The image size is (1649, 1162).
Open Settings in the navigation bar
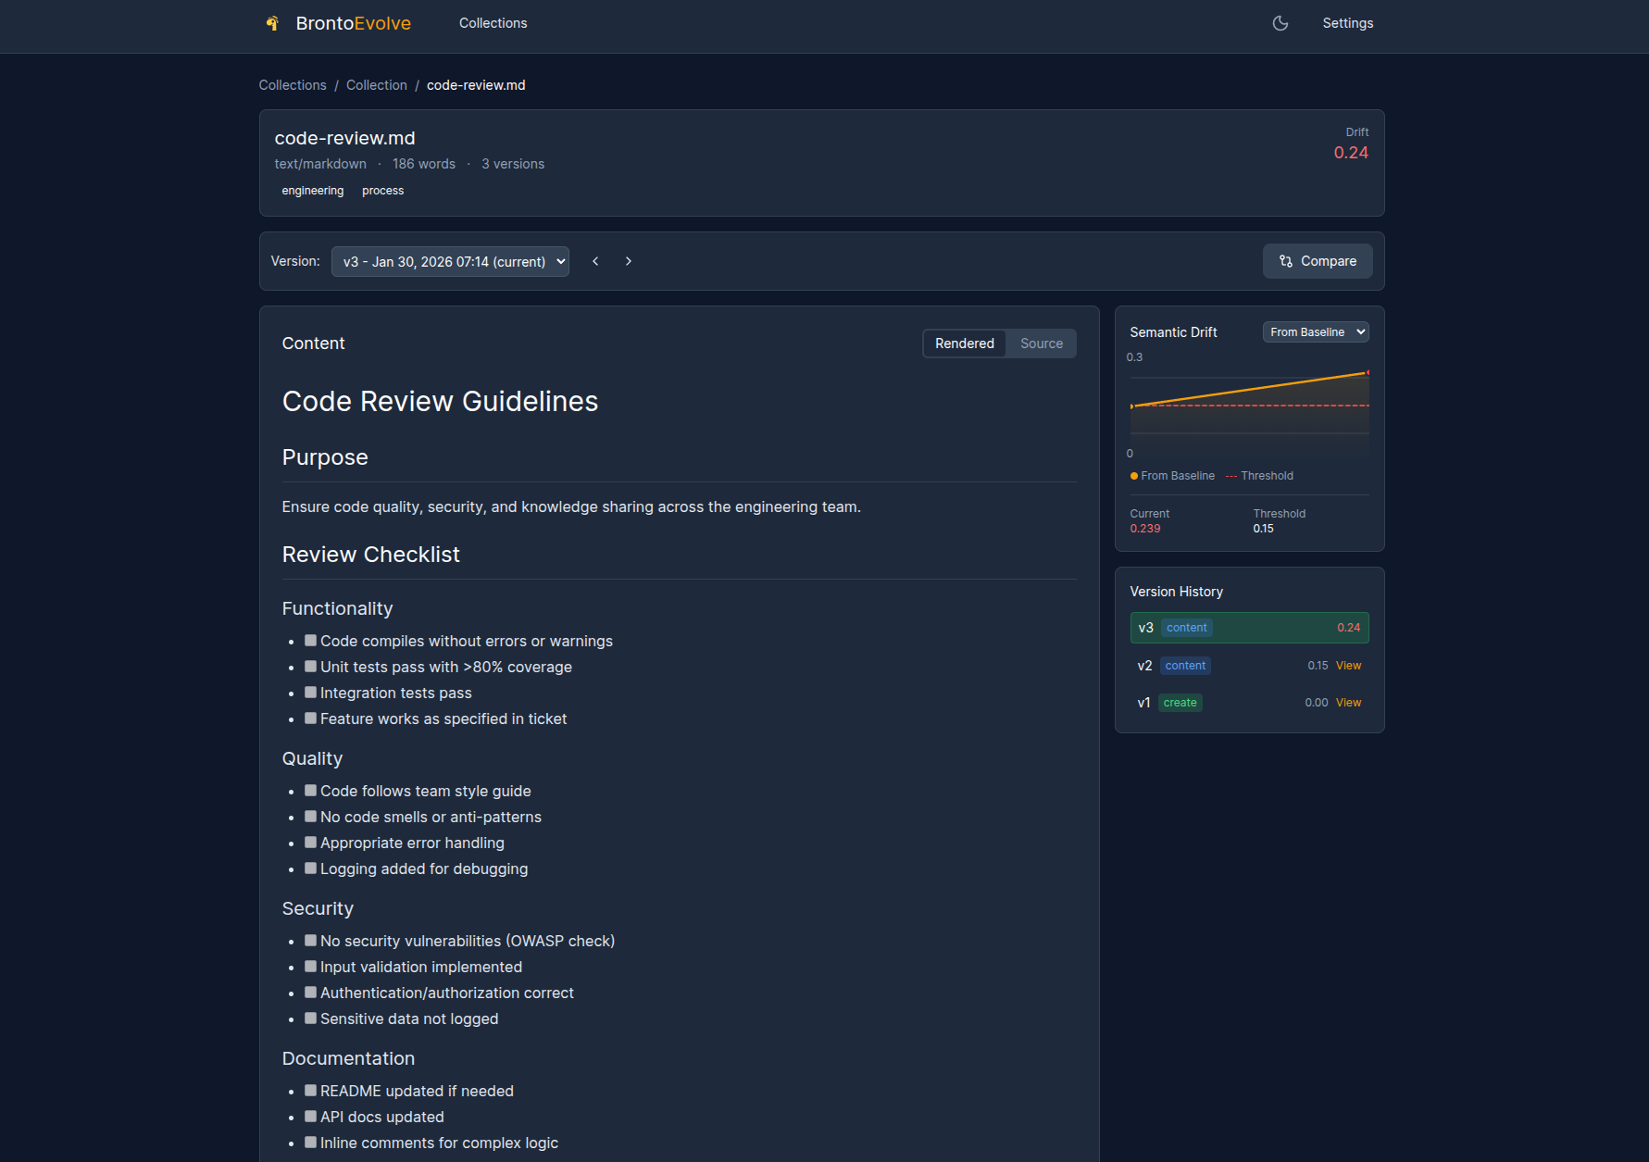pyautogui.click(x=1348, y=23)
